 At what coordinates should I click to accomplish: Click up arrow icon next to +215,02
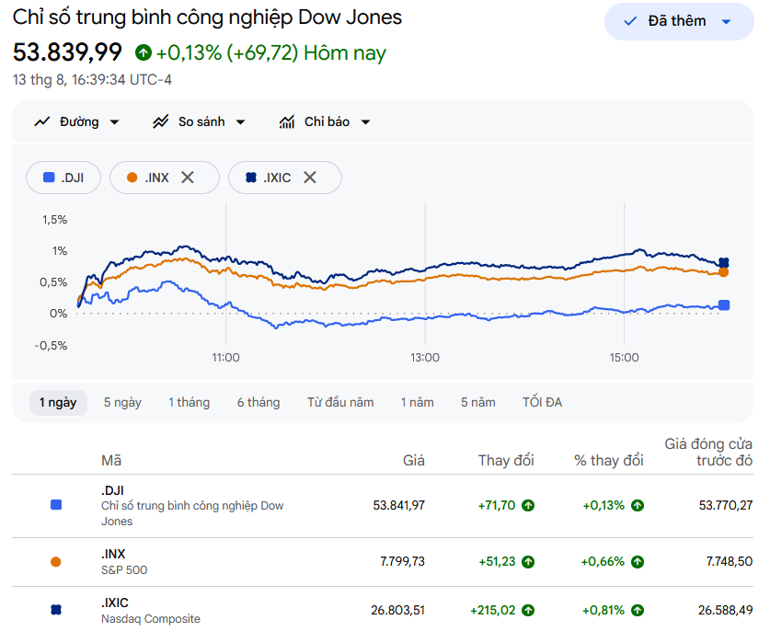[528, 611]
